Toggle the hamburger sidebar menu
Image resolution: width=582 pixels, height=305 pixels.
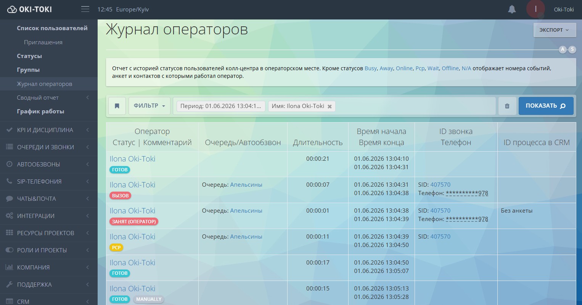(x=85, y=9)
